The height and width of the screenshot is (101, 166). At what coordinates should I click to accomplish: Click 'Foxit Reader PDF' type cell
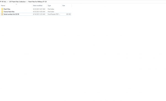54,14
